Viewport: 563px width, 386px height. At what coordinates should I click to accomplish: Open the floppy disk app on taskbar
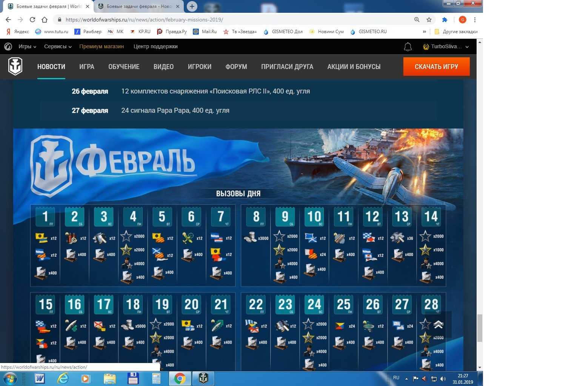[x=133, y=378]
